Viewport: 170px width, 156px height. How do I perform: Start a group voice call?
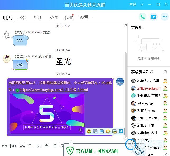[x=143, y=17]
